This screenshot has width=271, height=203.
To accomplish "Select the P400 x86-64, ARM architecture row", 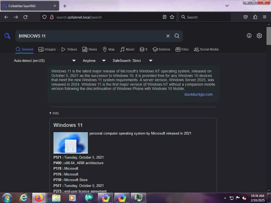I will point(78,163).
